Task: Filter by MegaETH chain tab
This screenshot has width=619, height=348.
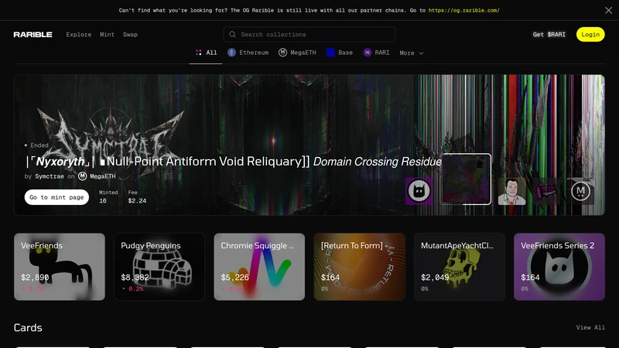Action: point(297,53)
